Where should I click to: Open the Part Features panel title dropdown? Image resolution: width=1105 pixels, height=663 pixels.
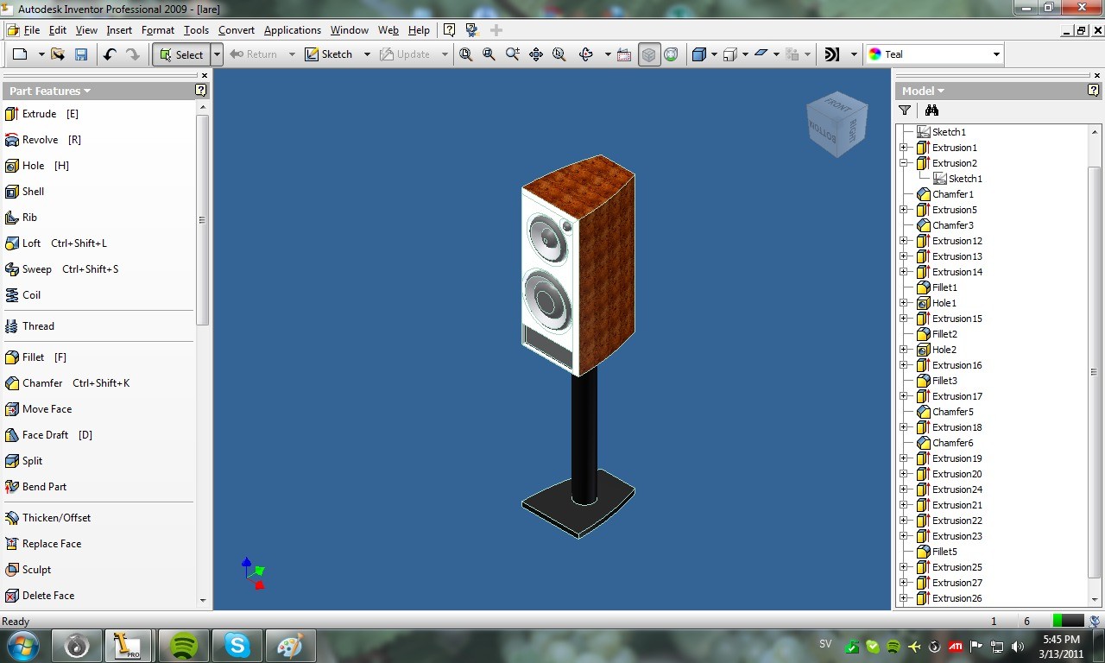50,91
